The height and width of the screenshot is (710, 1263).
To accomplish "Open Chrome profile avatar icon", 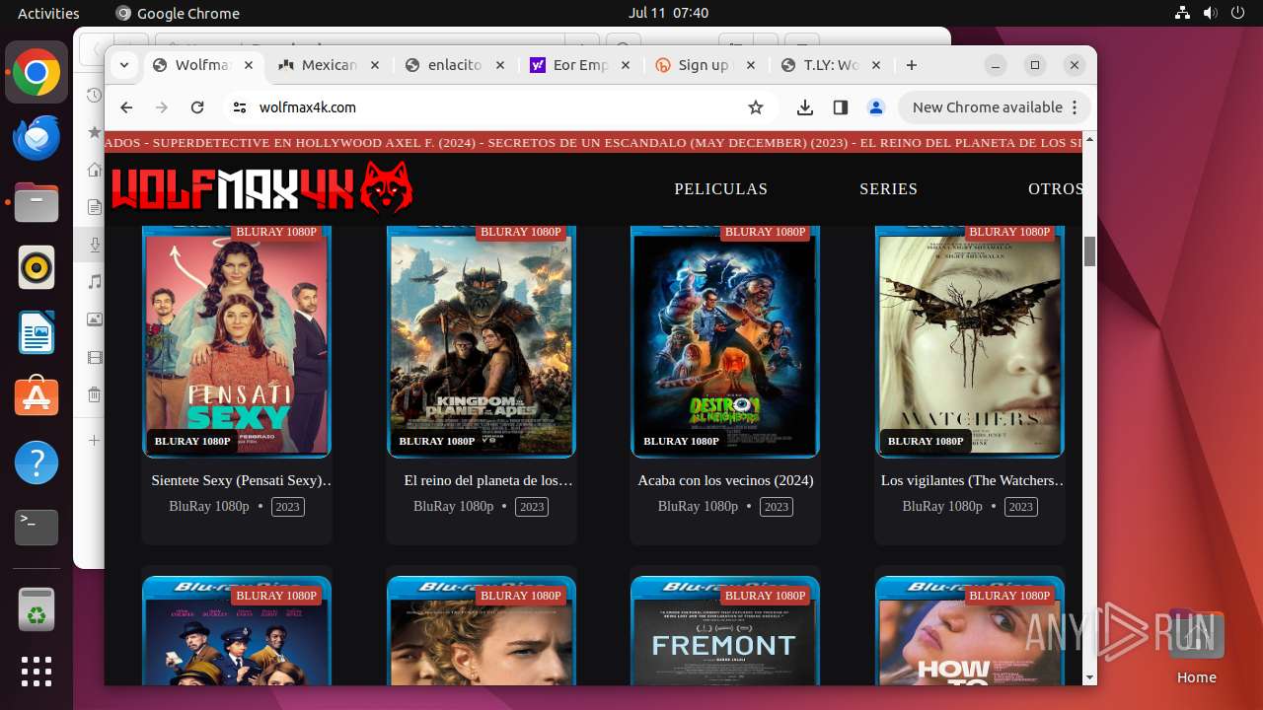I will click(x=875, y=107).
